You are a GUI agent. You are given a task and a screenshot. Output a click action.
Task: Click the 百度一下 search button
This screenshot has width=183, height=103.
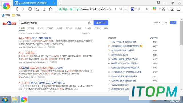pos(101,23)
